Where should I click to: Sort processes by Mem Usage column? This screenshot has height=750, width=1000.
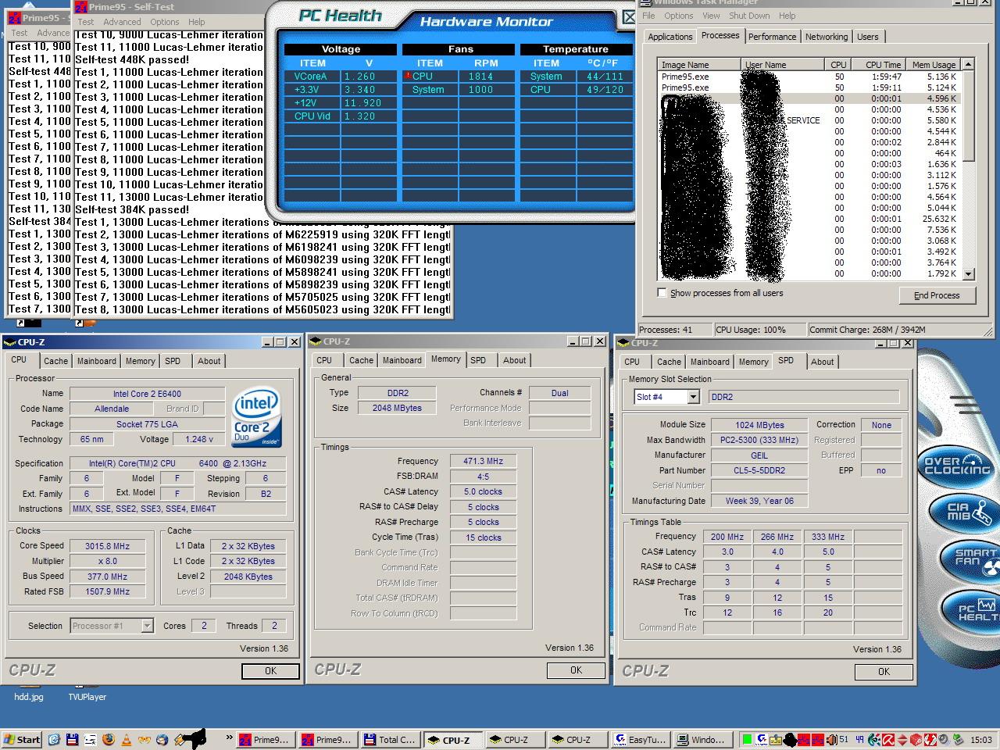(x=933, y=65)
